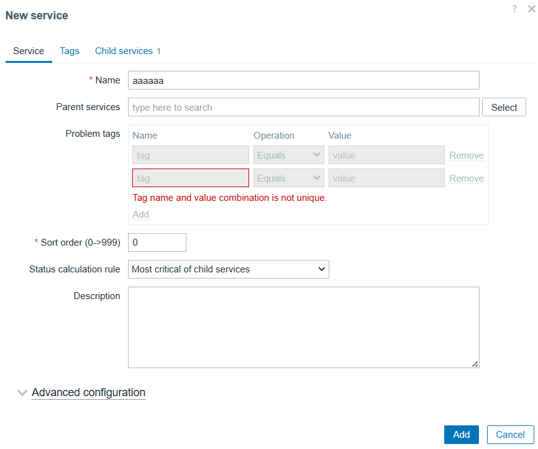
Task: Open the help question mark icon
Action: (514, 9)
